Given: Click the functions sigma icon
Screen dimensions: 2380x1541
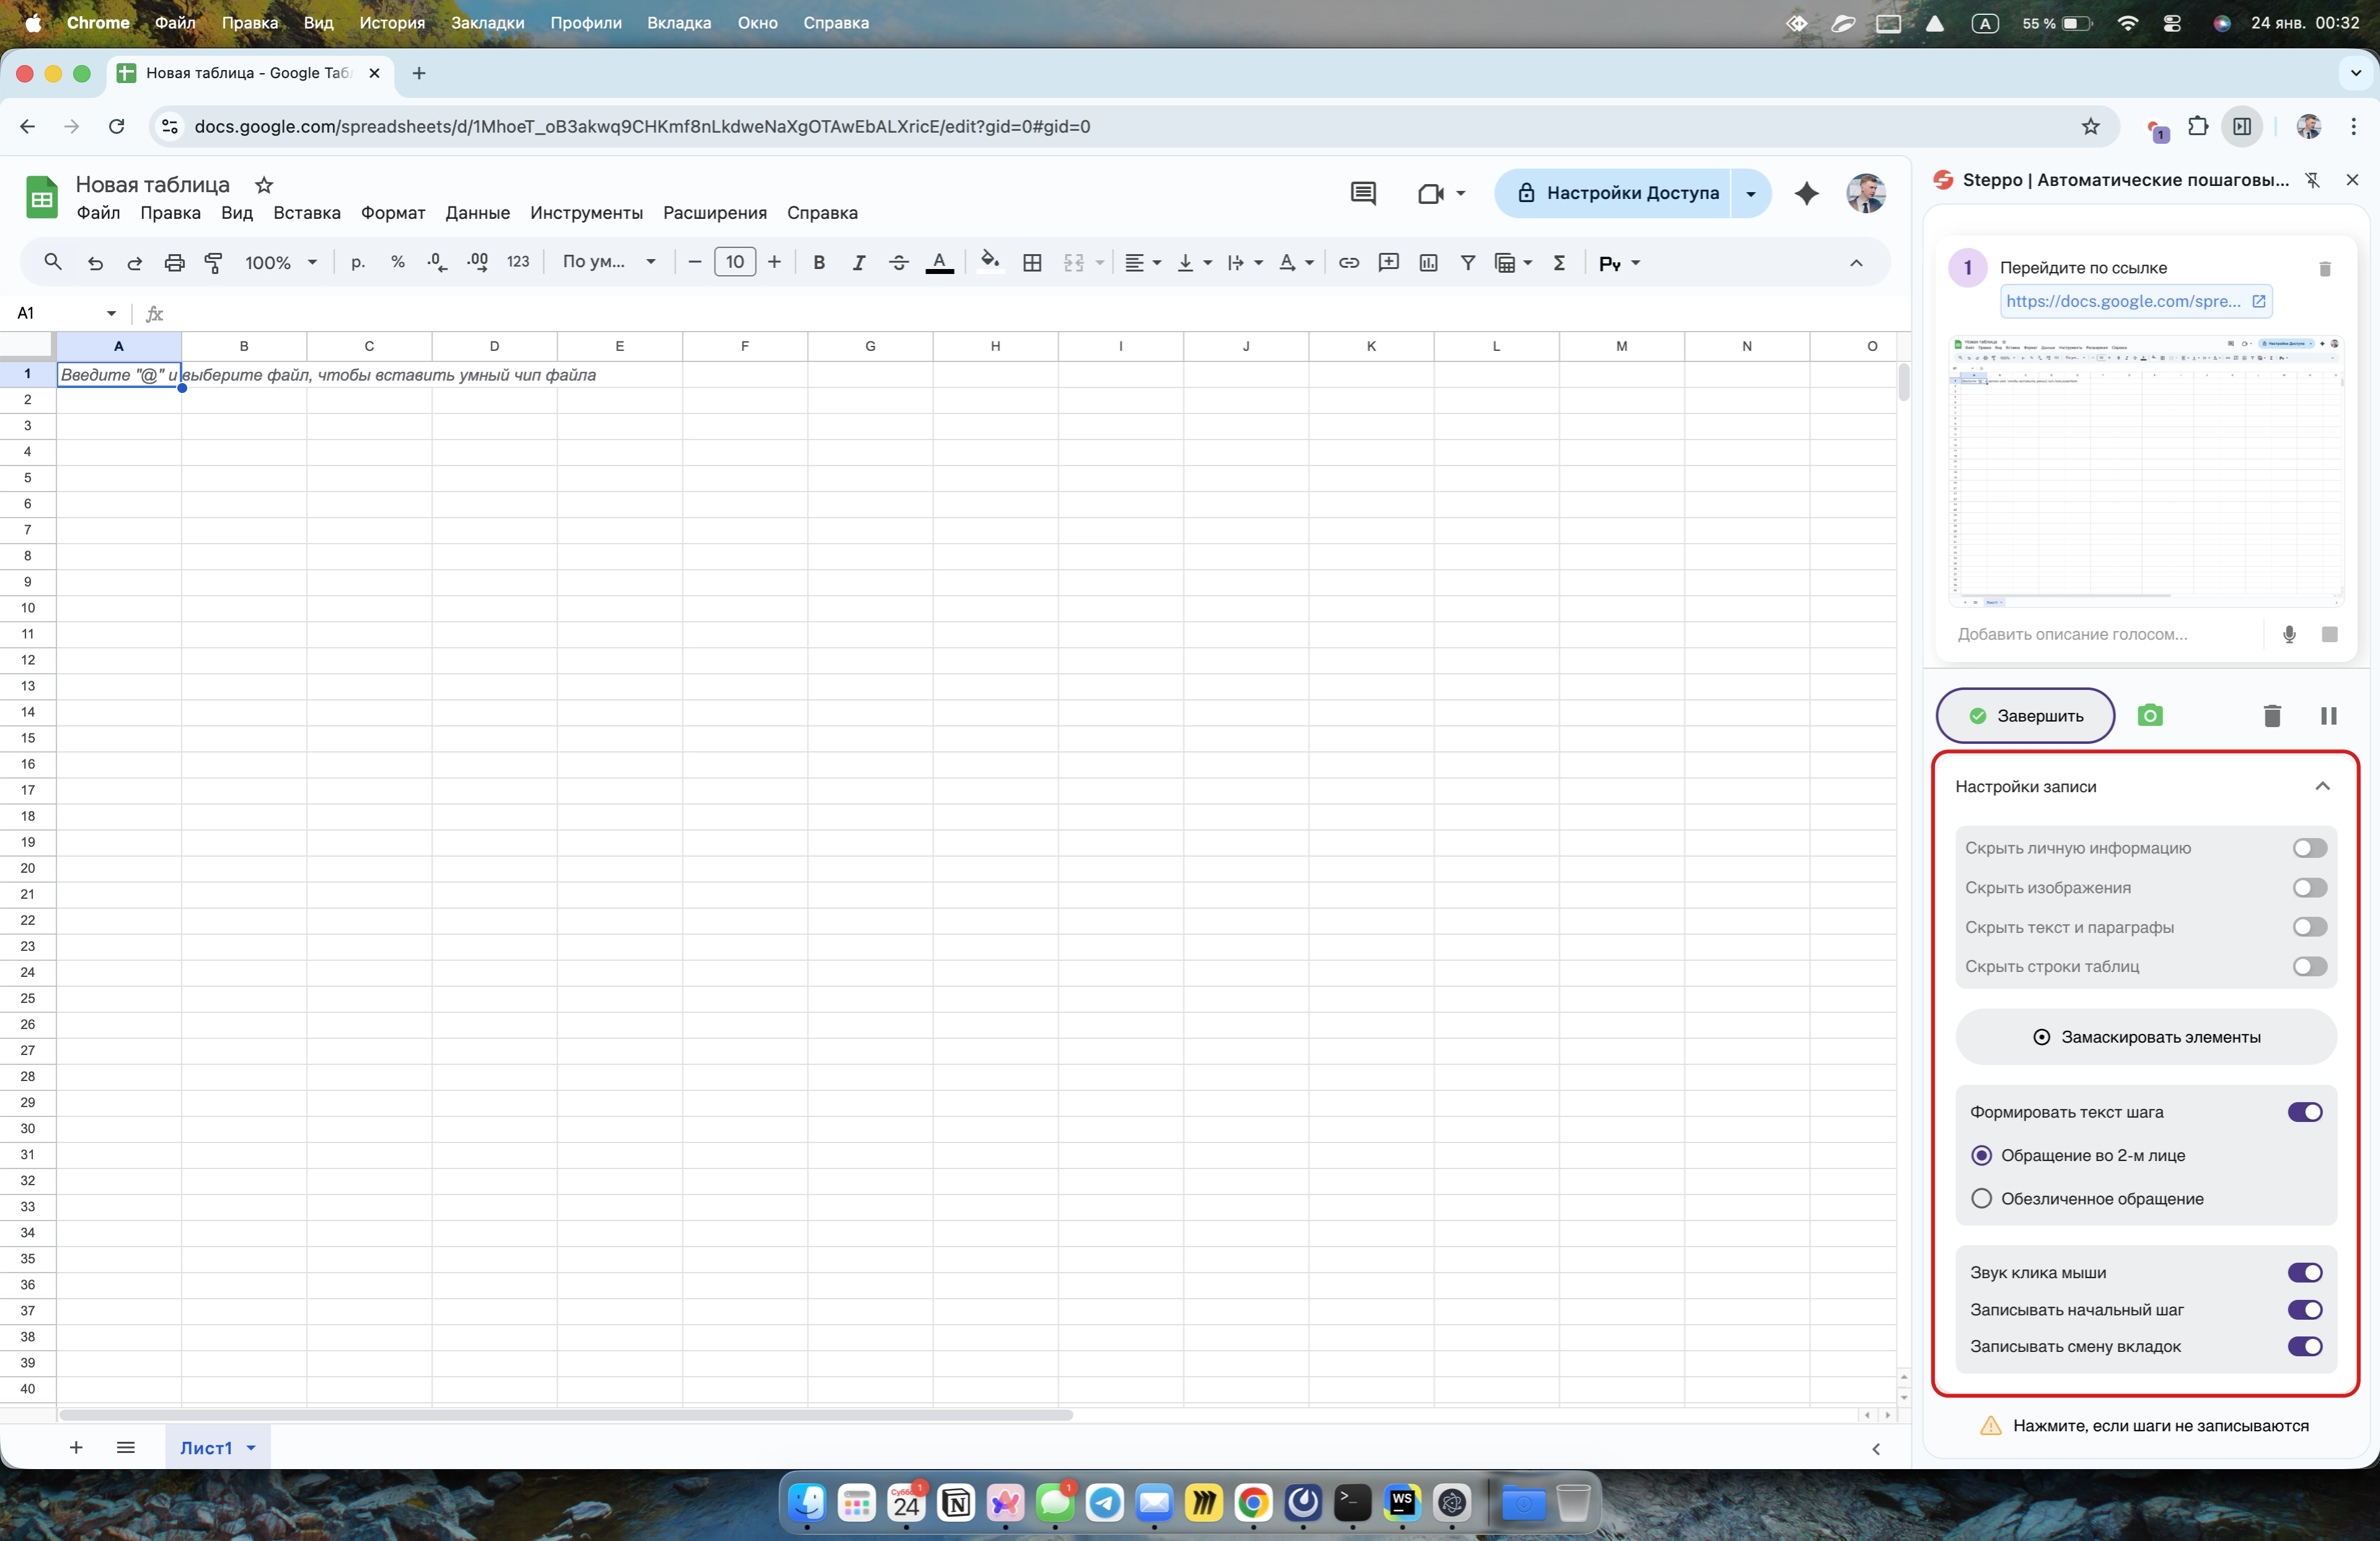Looking at the screenshot, I should pyautogui.click(x=1558, y=262).
